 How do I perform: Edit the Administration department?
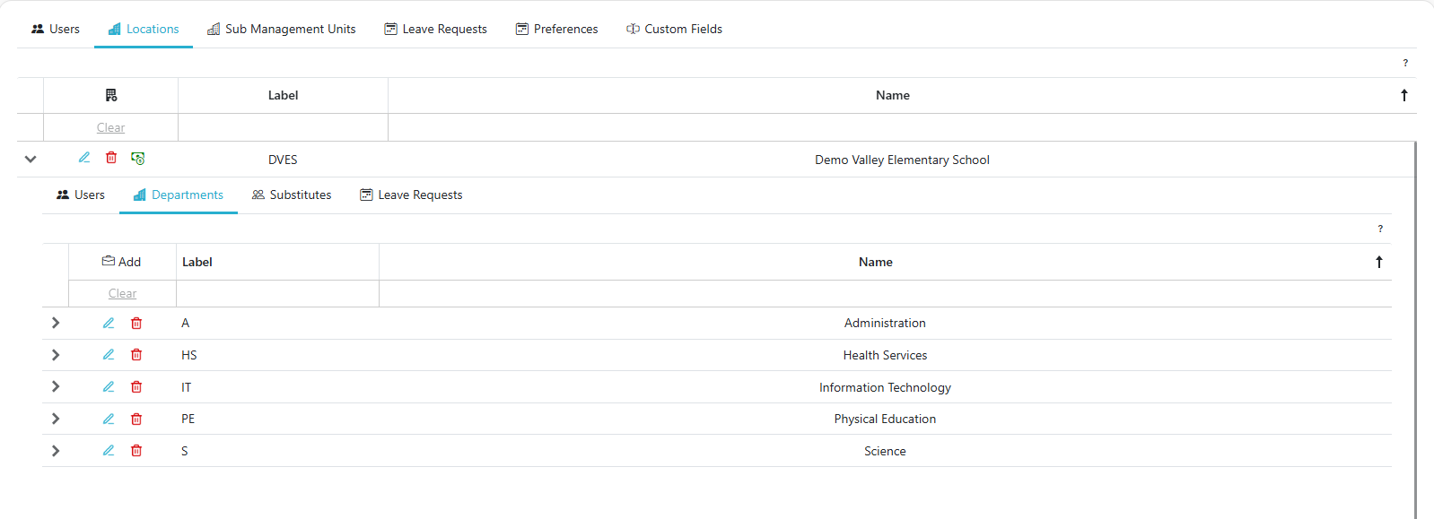tap(109, 323)
